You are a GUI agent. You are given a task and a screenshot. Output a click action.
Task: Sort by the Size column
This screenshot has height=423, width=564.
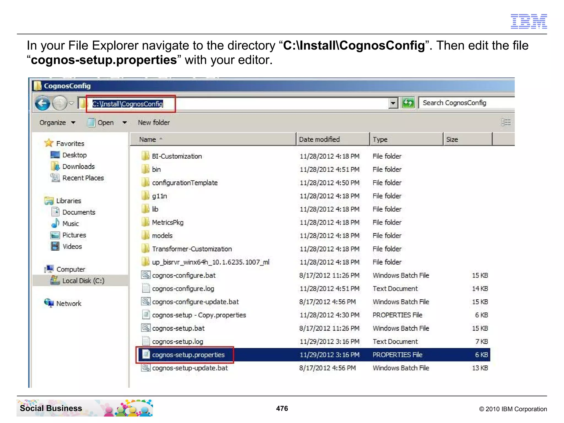click(468, 139)
